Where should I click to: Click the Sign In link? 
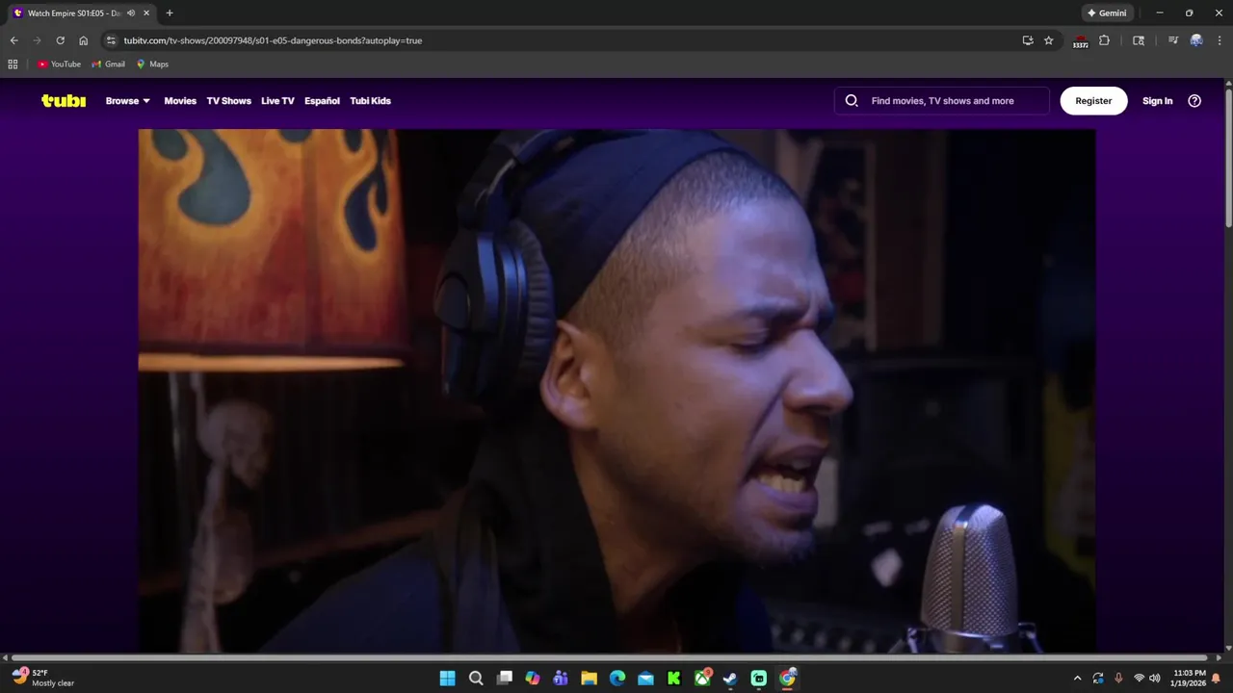click(x=1157, y=100)
